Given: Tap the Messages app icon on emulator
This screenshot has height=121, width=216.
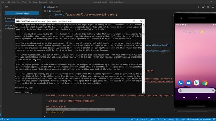Looking at the screenshot, I should click(188, 83).
